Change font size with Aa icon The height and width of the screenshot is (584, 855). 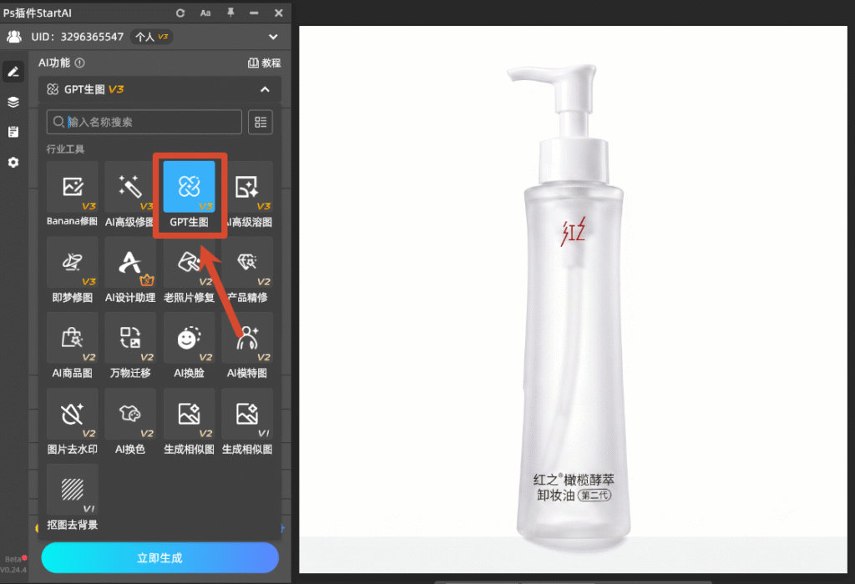coord(205,13)
